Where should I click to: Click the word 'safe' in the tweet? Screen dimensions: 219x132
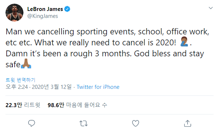(x=13, y=64)
